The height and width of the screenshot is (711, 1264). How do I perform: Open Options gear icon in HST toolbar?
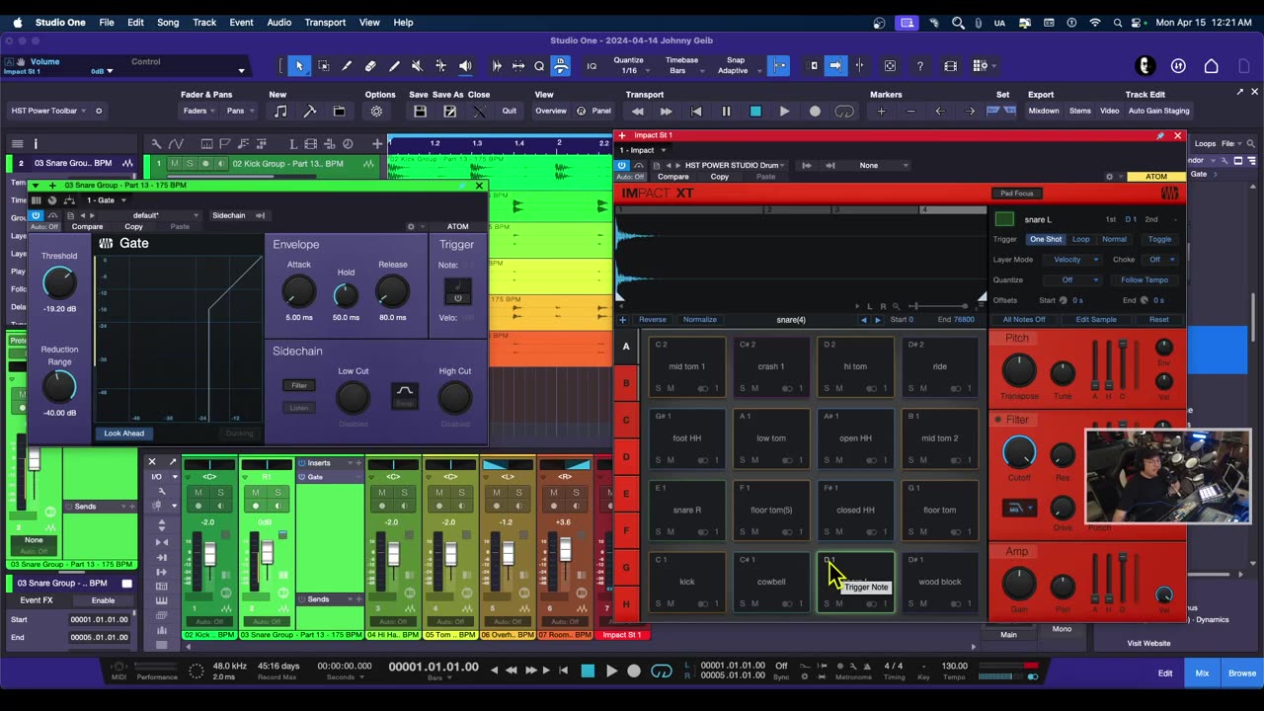[376, 111]
